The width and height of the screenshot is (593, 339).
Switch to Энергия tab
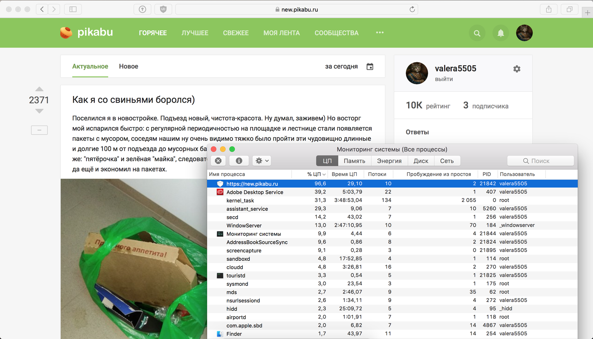[x=389, y=161]
